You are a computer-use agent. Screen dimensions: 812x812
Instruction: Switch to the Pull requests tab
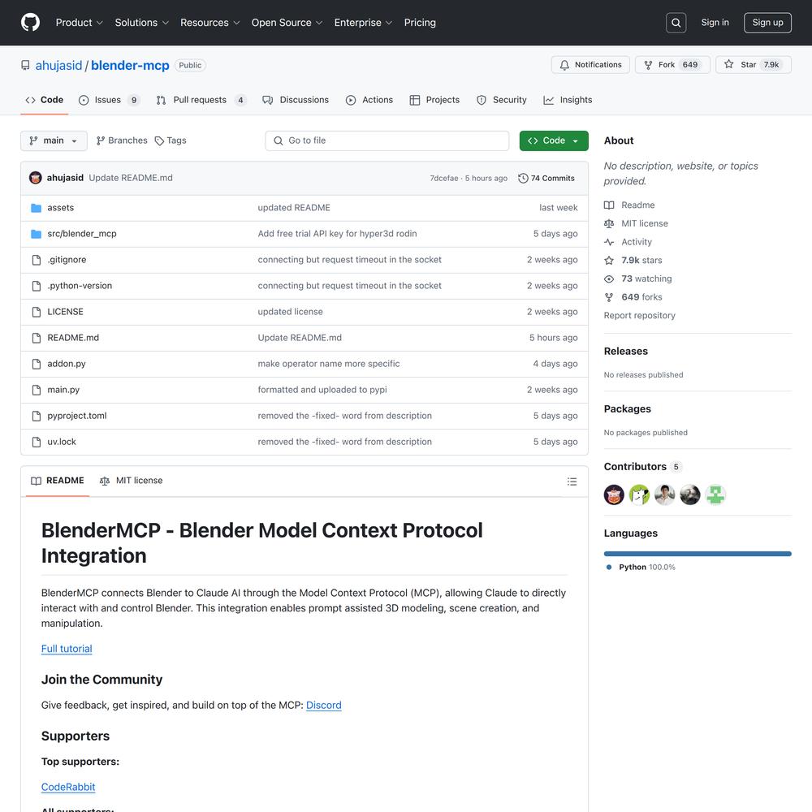[201, 100]
